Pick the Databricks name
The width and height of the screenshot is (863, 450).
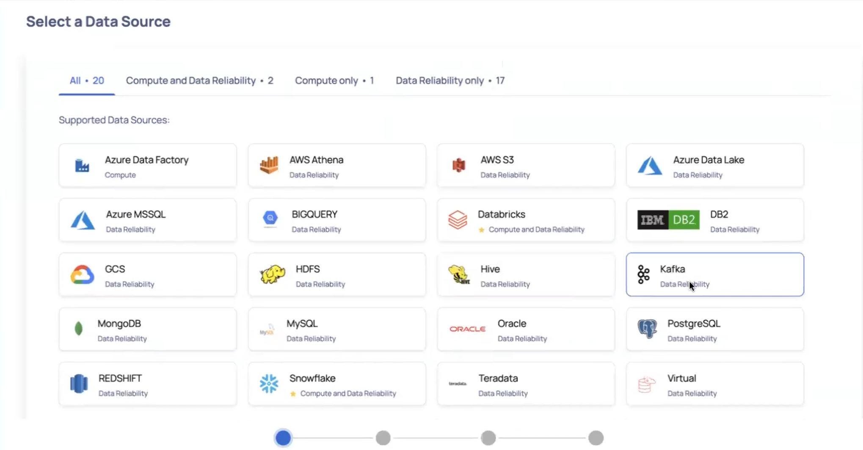501,214
